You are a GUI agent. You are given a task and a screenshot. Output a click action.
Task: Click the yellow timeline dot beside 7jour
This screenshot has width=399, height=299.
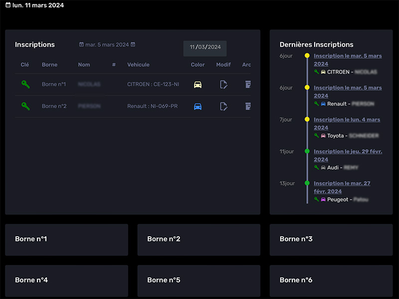pyautogui.click(x=307, y=120)
